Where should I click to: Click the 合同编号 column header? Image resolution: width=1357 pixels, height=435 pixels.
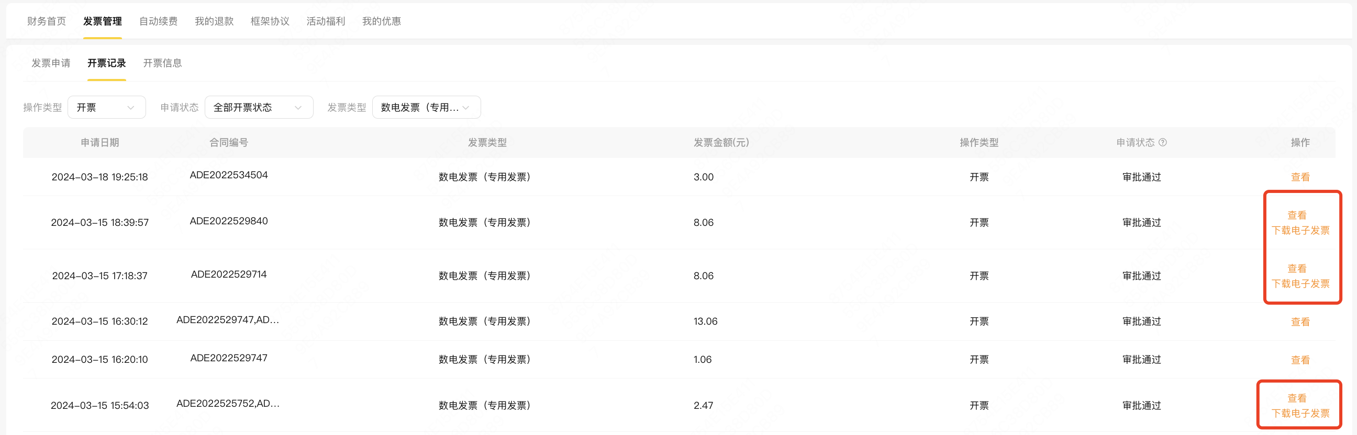(229, 143)
